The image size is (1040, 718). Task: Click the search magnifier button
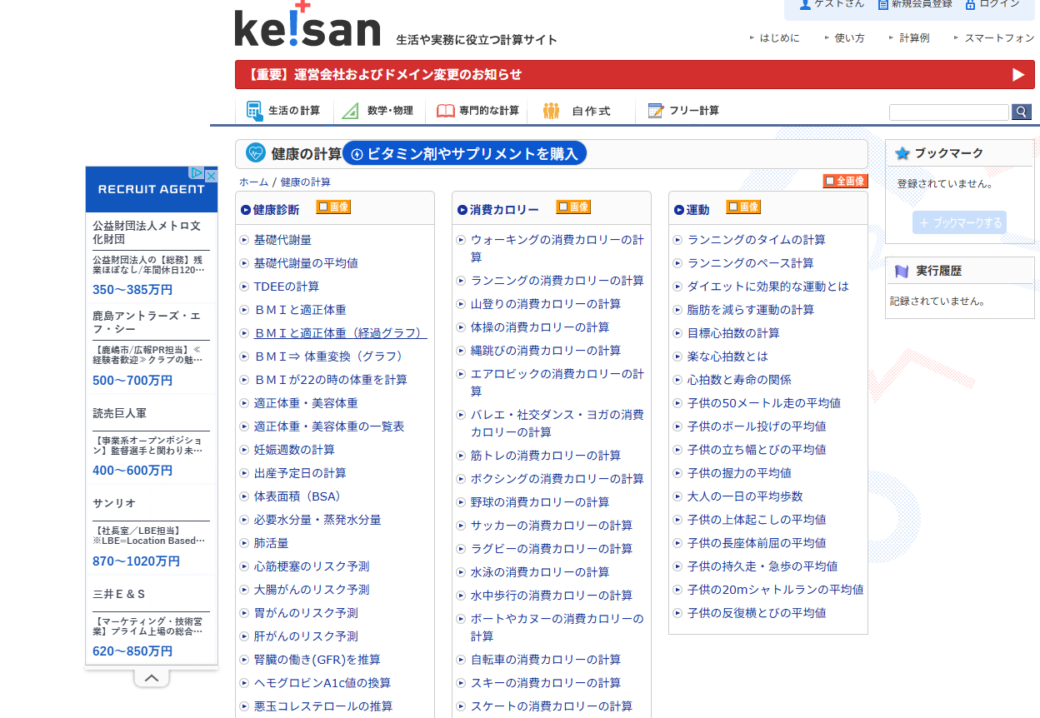1021,112
